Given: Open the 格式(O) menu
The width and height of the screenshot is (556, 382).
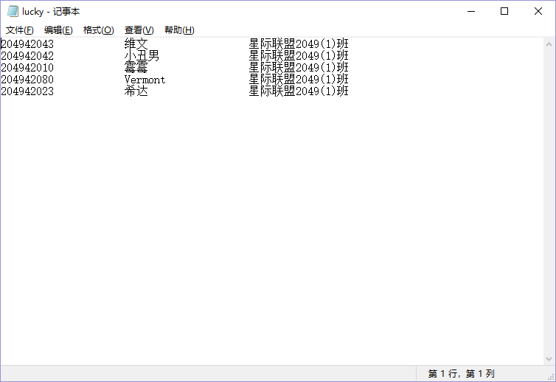Looking at the screenshot, I should (98, 30).
